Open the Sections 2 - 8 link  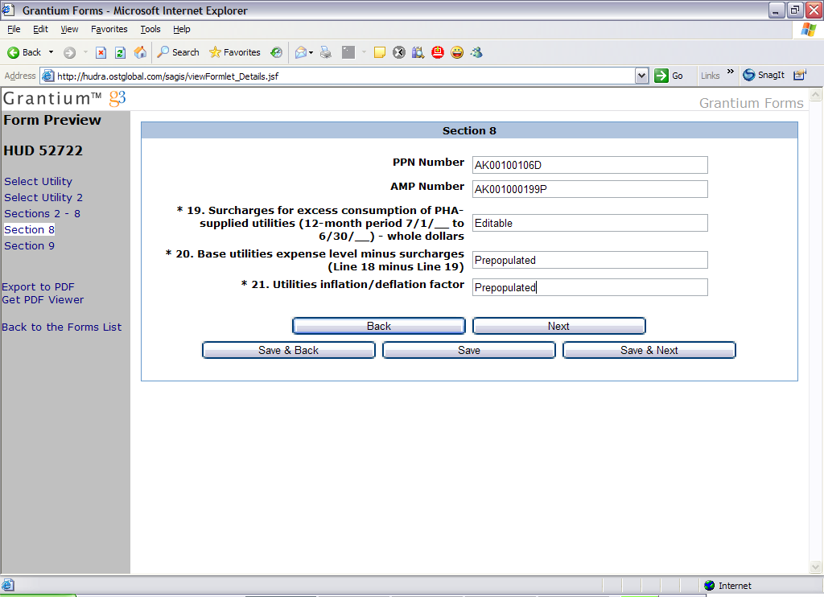click(42, 214)
